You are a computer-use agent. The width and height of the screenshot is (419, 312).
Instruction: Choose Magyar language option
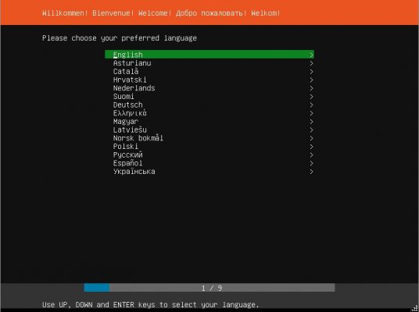(209, 122)
